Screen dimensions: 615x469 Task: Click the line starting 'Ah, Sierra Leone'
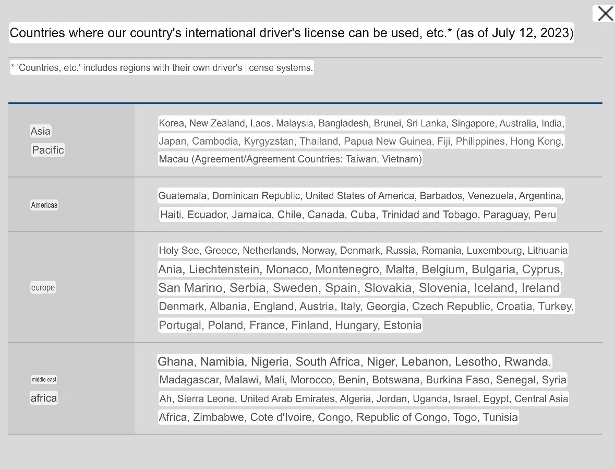364,398
